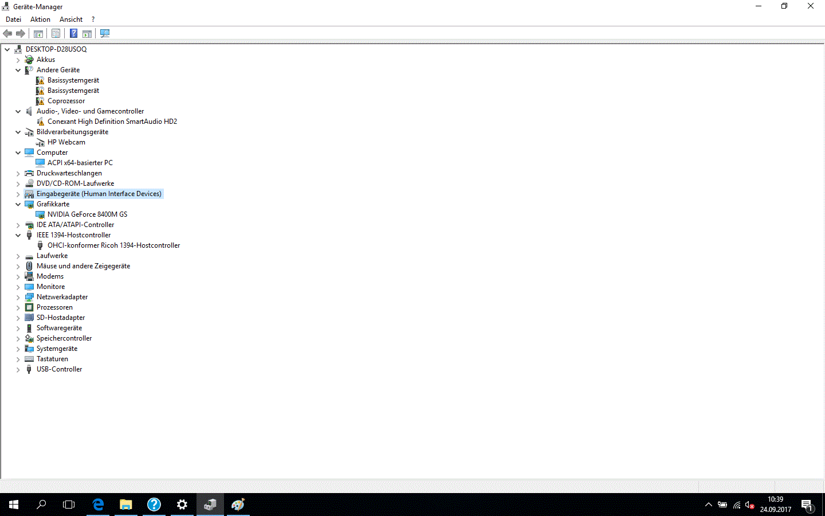Select the first Basissystemgerät entry
This screenshot has height=516, width=825.
pyautogui.click(x=73, y=80)
